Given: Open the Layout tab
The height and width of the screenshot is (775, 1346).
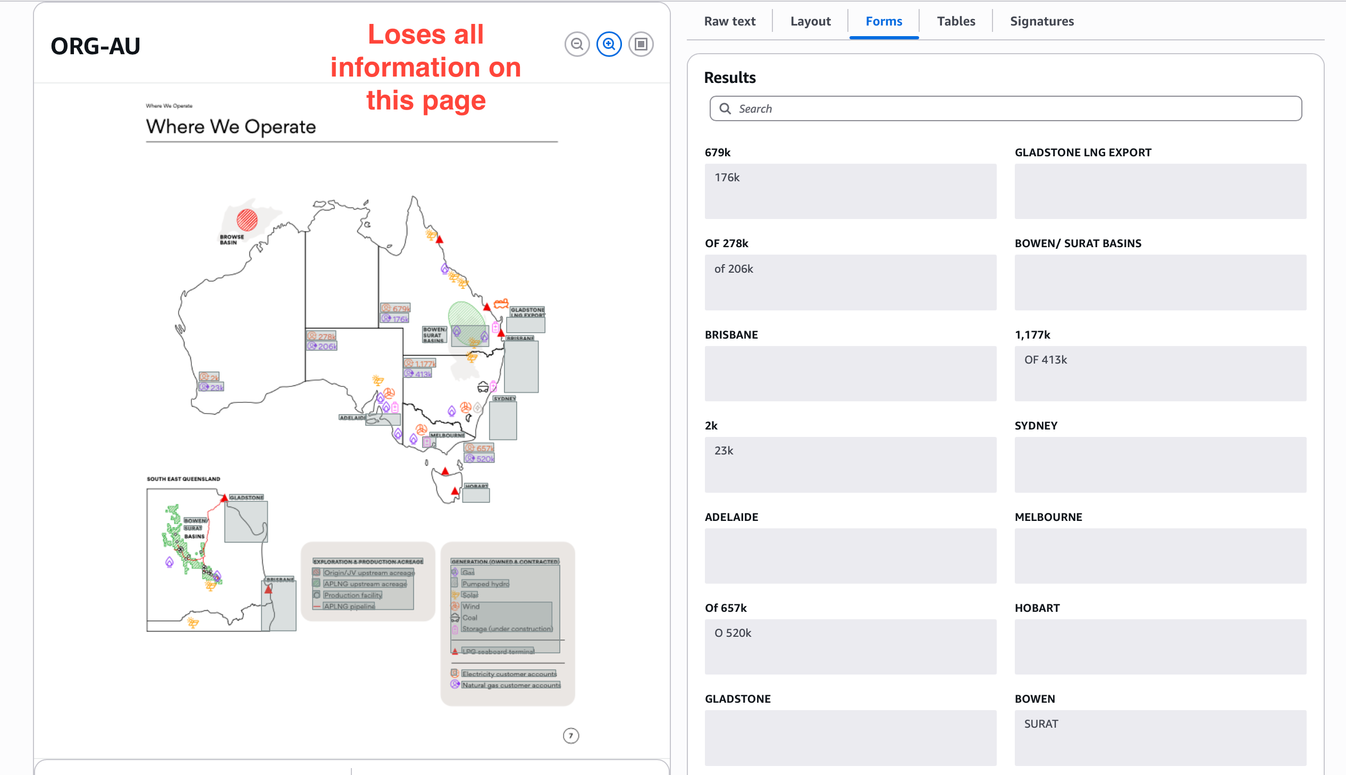Looking at the screenshot, I should click(810, 21).
